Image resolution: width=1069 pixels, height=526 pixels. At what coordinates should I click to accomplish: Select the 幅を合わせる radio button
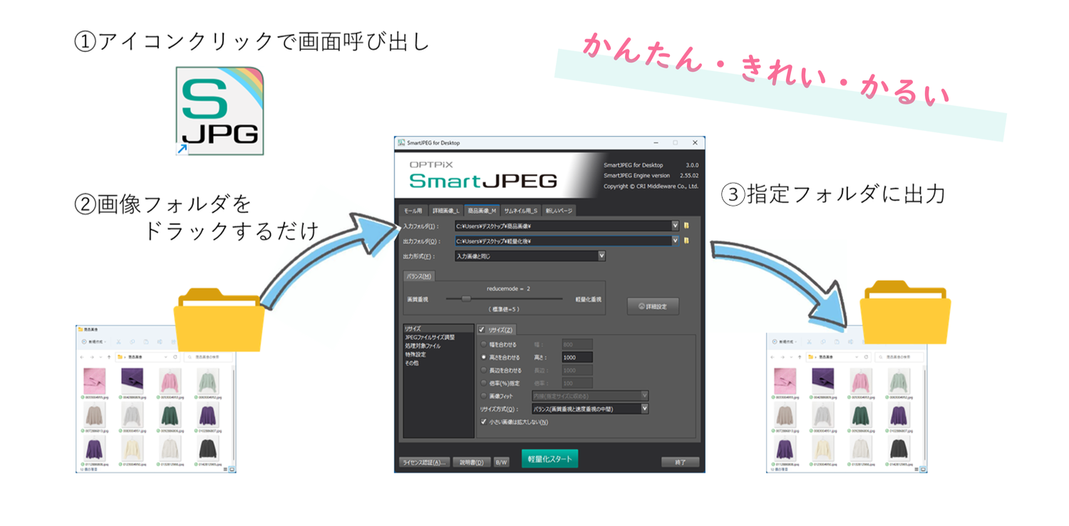coord(485,344)
